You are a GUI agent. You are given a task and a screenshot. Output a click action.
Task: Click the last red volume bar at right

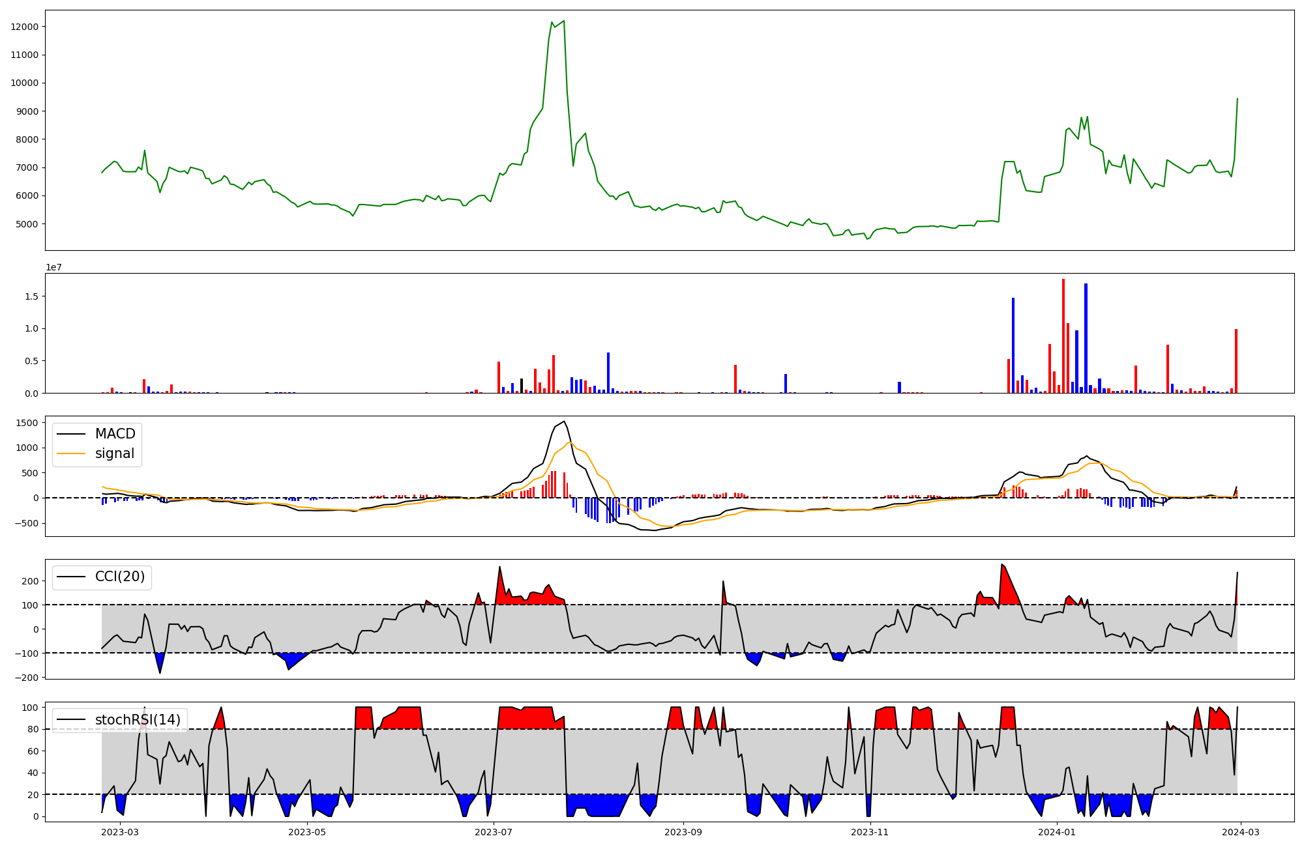pos(1236,361)
